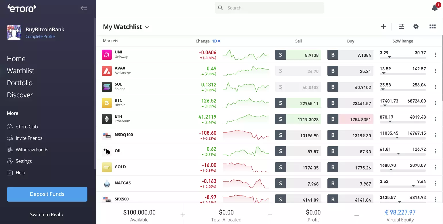Viewport: 443px width, 224px height.
Task: Buy OIL at 87.93
Action: click(350, 151)
